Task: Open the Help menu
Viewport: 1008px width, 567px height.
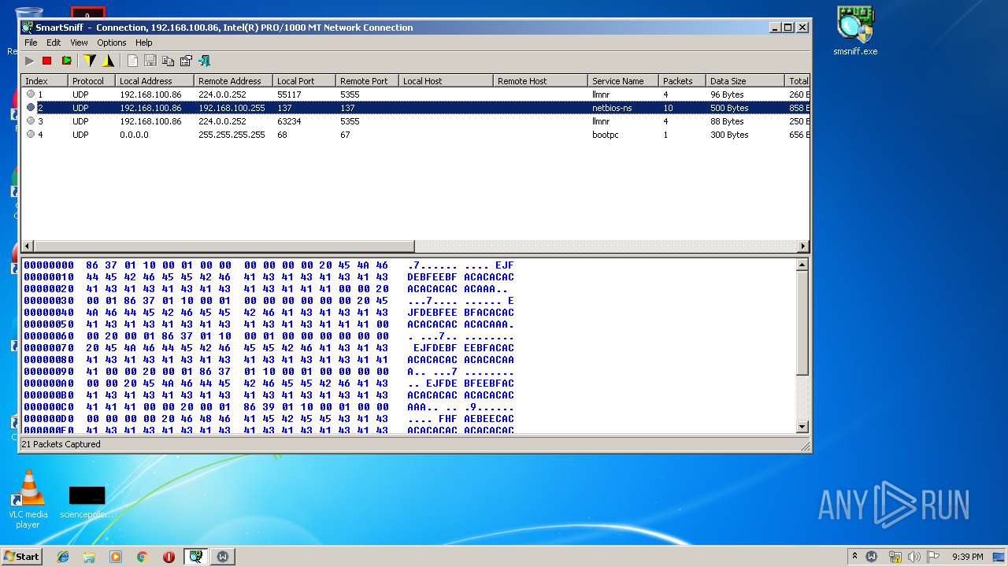Action: pyautogui.click(x=143, y=43)
